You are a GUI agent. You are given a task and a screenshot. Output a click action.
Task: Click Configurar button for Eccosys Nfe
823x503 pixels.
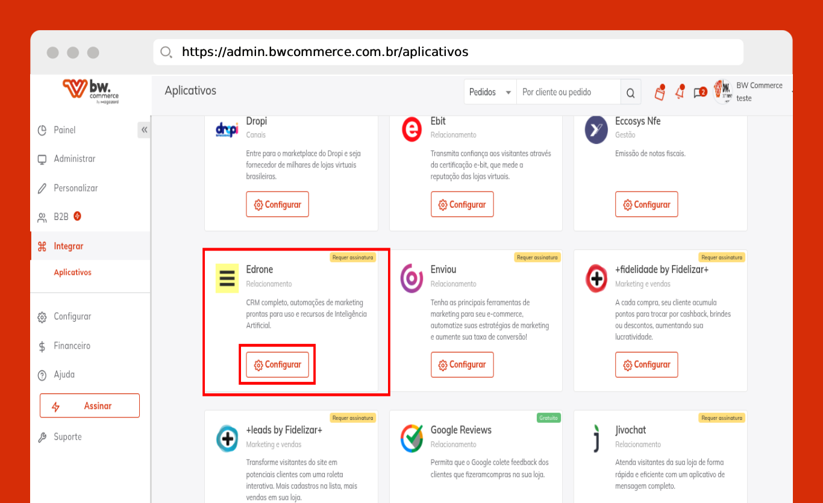click(x=646, y=205)
